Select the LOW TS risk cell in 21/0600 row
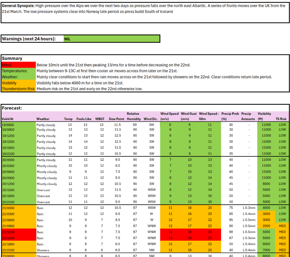The image size is (290, 257). 282,220
